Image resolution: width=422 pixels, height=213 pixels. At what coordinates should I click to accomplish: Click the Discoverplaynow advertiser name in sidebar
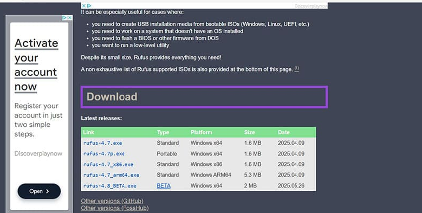38,153
